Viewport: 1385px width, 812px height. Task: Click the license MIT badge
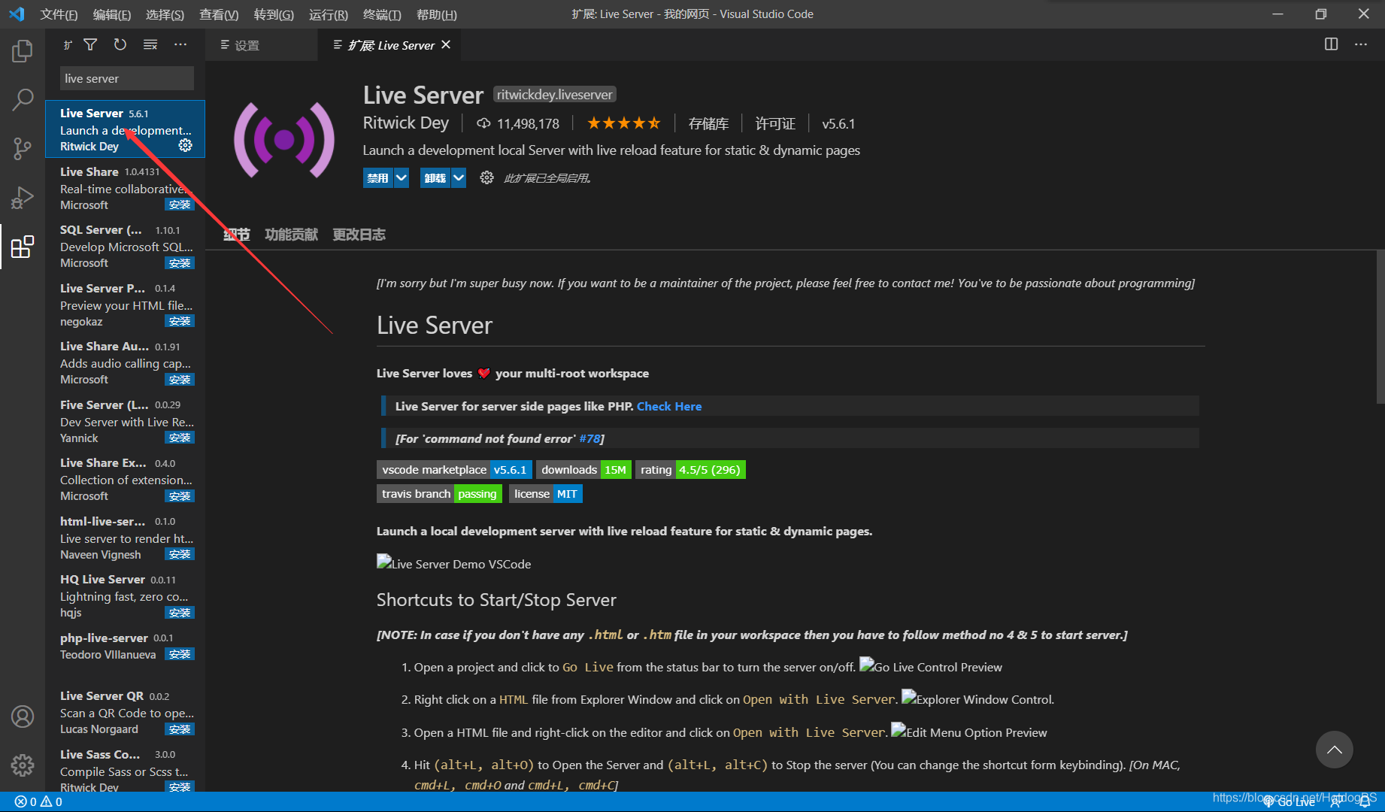[545, 494]
